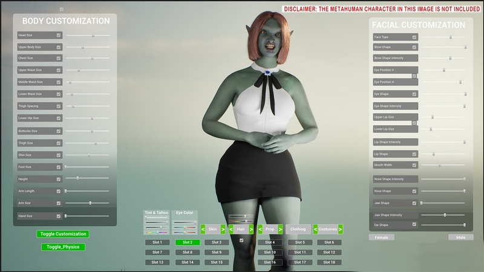Click next Hair arrow button
This screenshot has height=272, width=484.
tap(252, 230)
